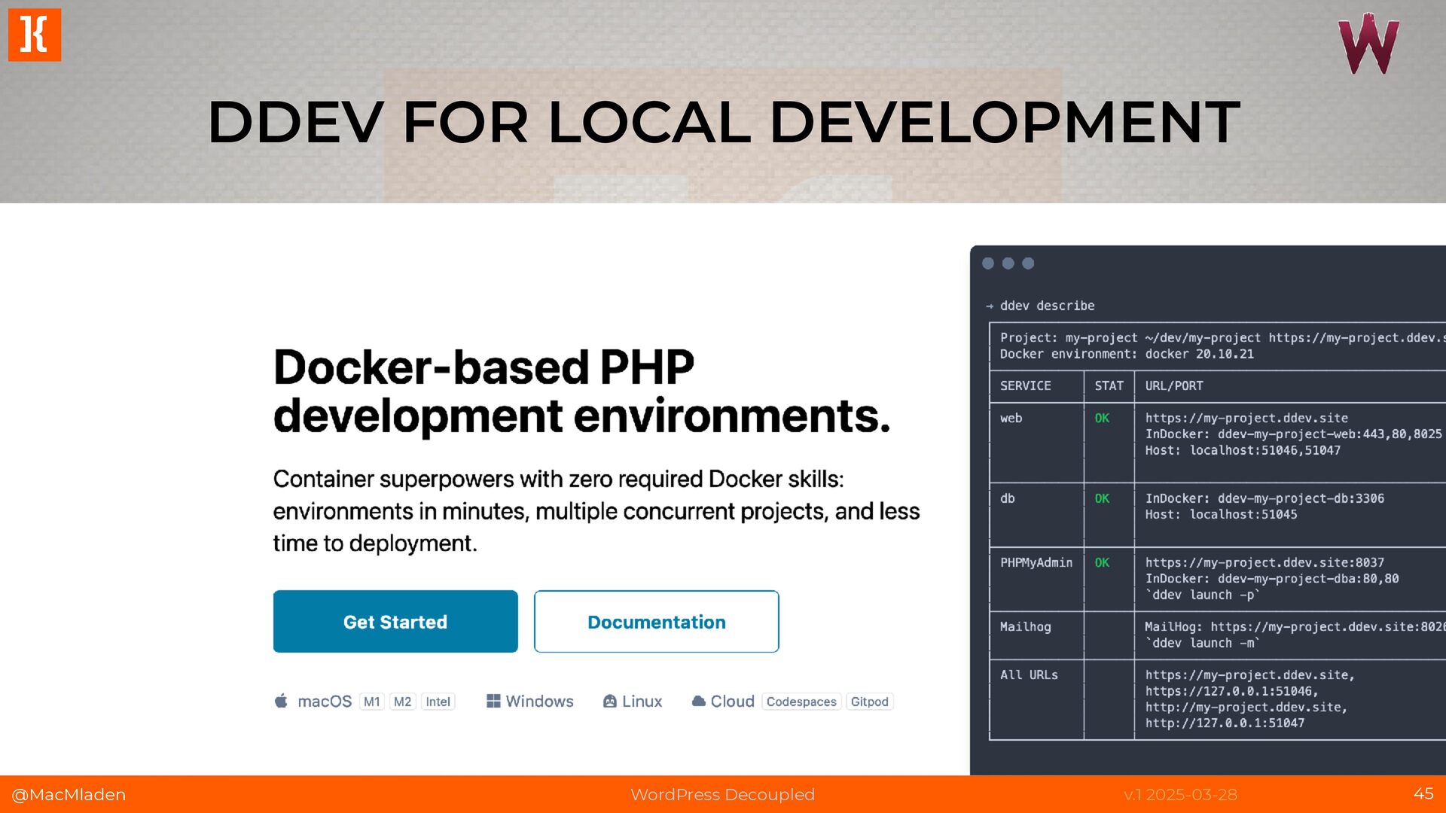The width and height of the screenshot is (1446, 813).
Task: Click the Mailhog service cell
Action: (1026, 626)
